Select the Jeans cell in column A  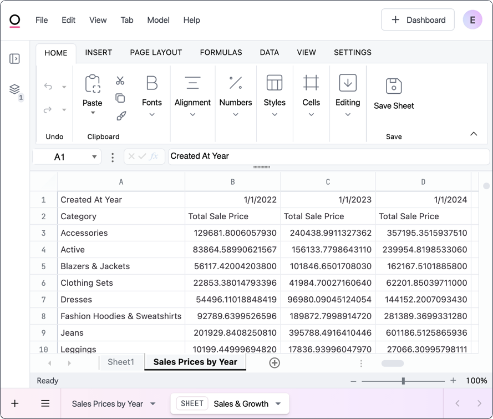121,333
